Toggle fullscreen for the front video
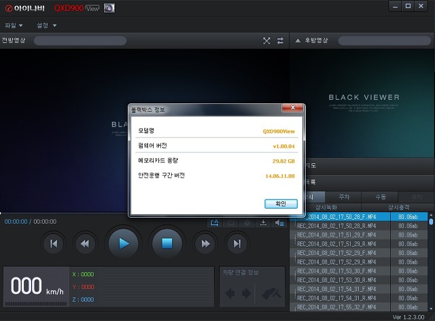This screenshot has width=435, height=321. point(266,41)
